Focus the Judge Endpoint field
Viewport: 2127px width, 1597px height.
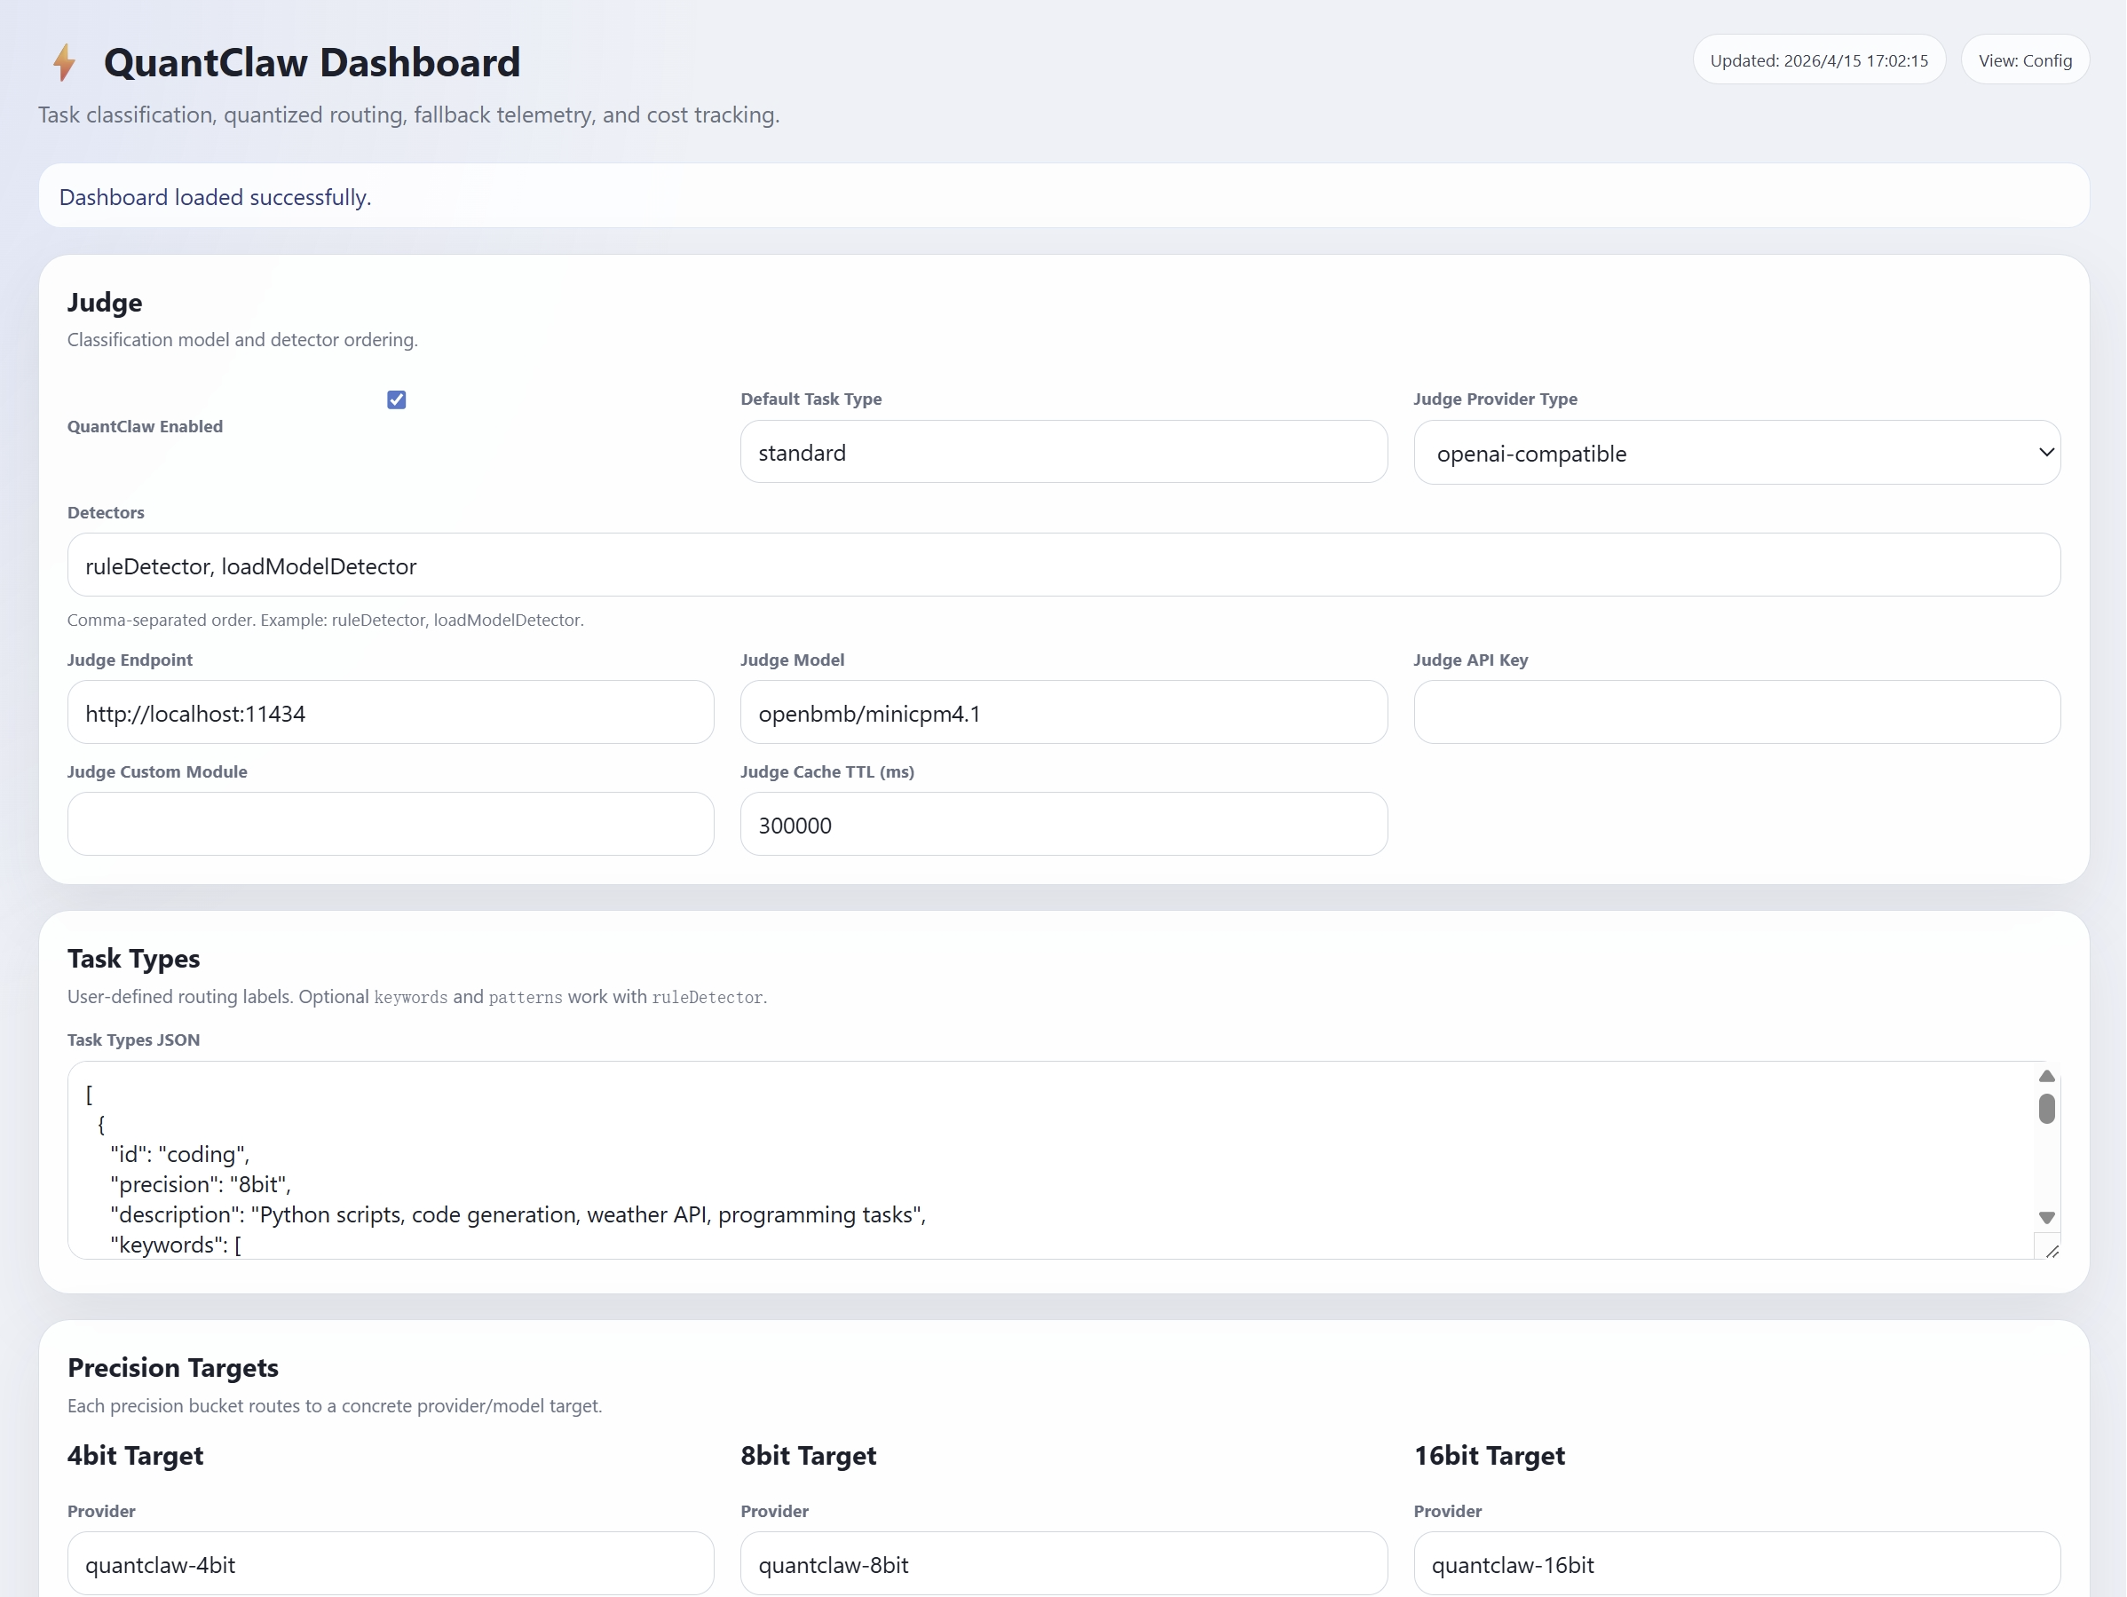click(x=390, y=714)
